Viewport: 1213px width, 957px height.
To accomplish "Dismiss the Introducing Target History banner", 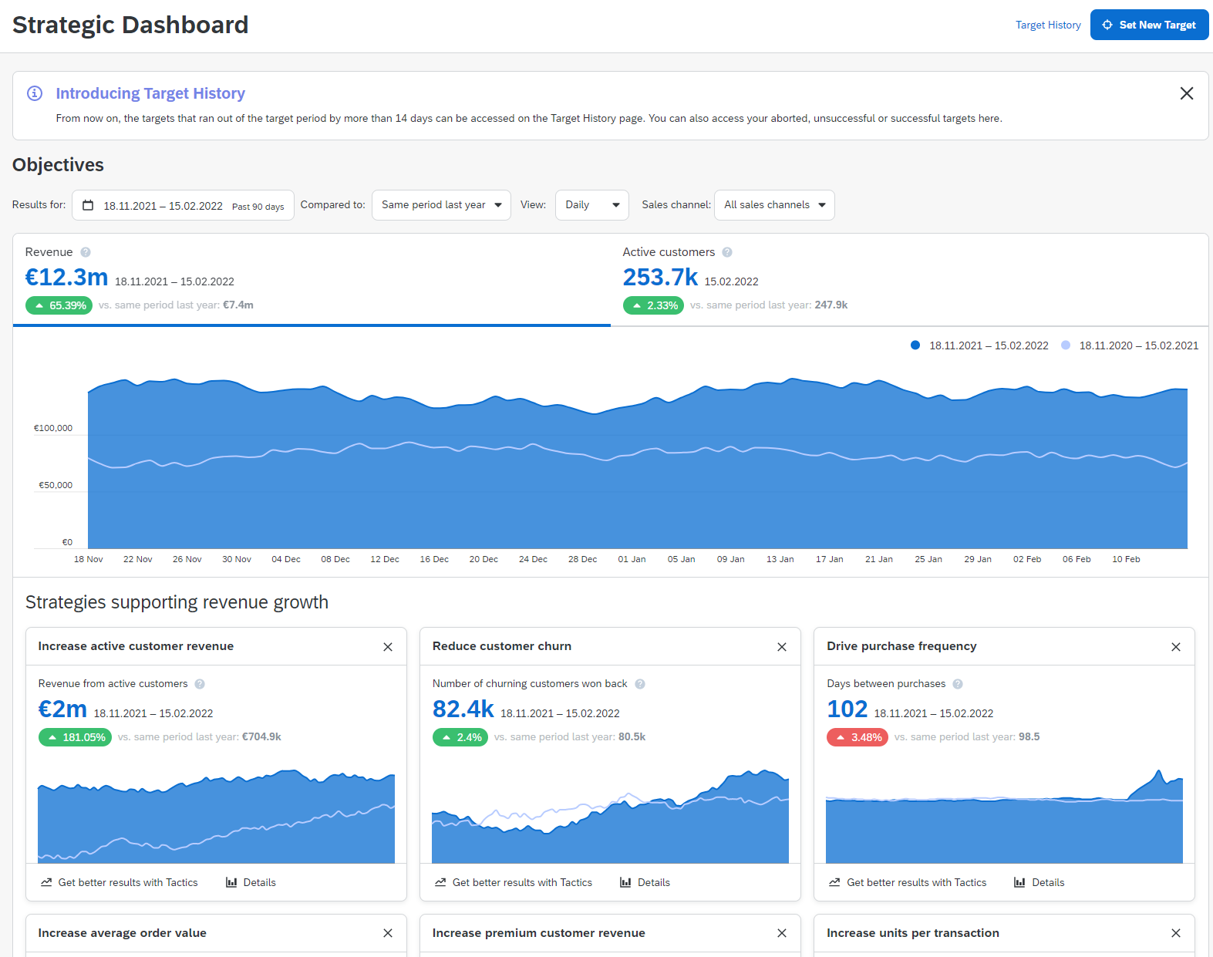I will [x=1186, y=93].
